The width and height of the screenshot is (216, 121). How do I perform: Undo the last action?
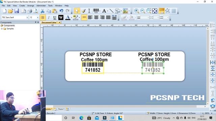[61, 11]
